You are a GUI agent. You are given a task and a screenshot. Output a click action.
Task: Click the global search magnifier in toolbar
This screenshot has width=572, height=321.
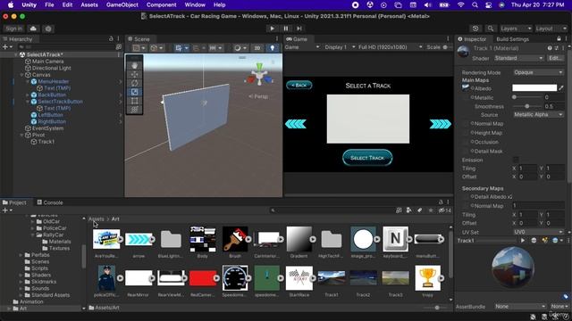click(x=491, y=29)
